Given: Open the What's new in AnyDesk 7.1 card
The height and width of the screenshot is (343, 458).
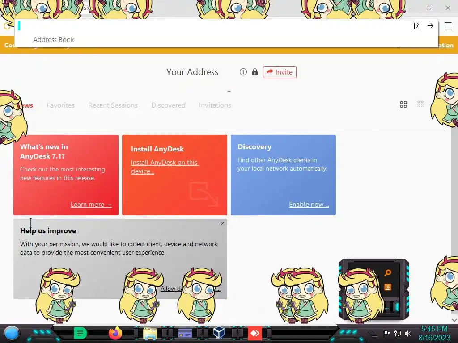Looking at the screenshot, I should (66, 175).
